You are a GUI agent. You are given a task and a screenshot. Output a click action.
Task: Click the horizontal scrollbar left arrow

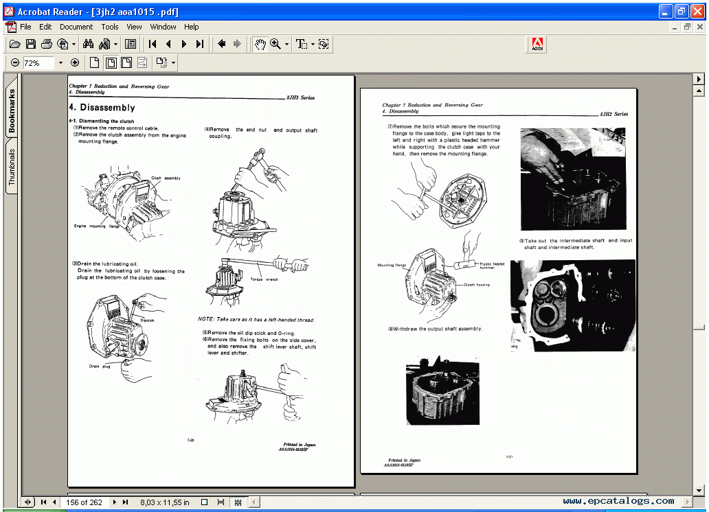(x=254, y=502)
